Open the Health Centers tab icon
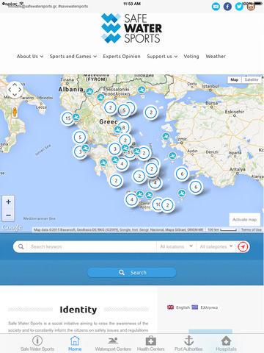This screenshot has height=353, width=264. point(151,340)
